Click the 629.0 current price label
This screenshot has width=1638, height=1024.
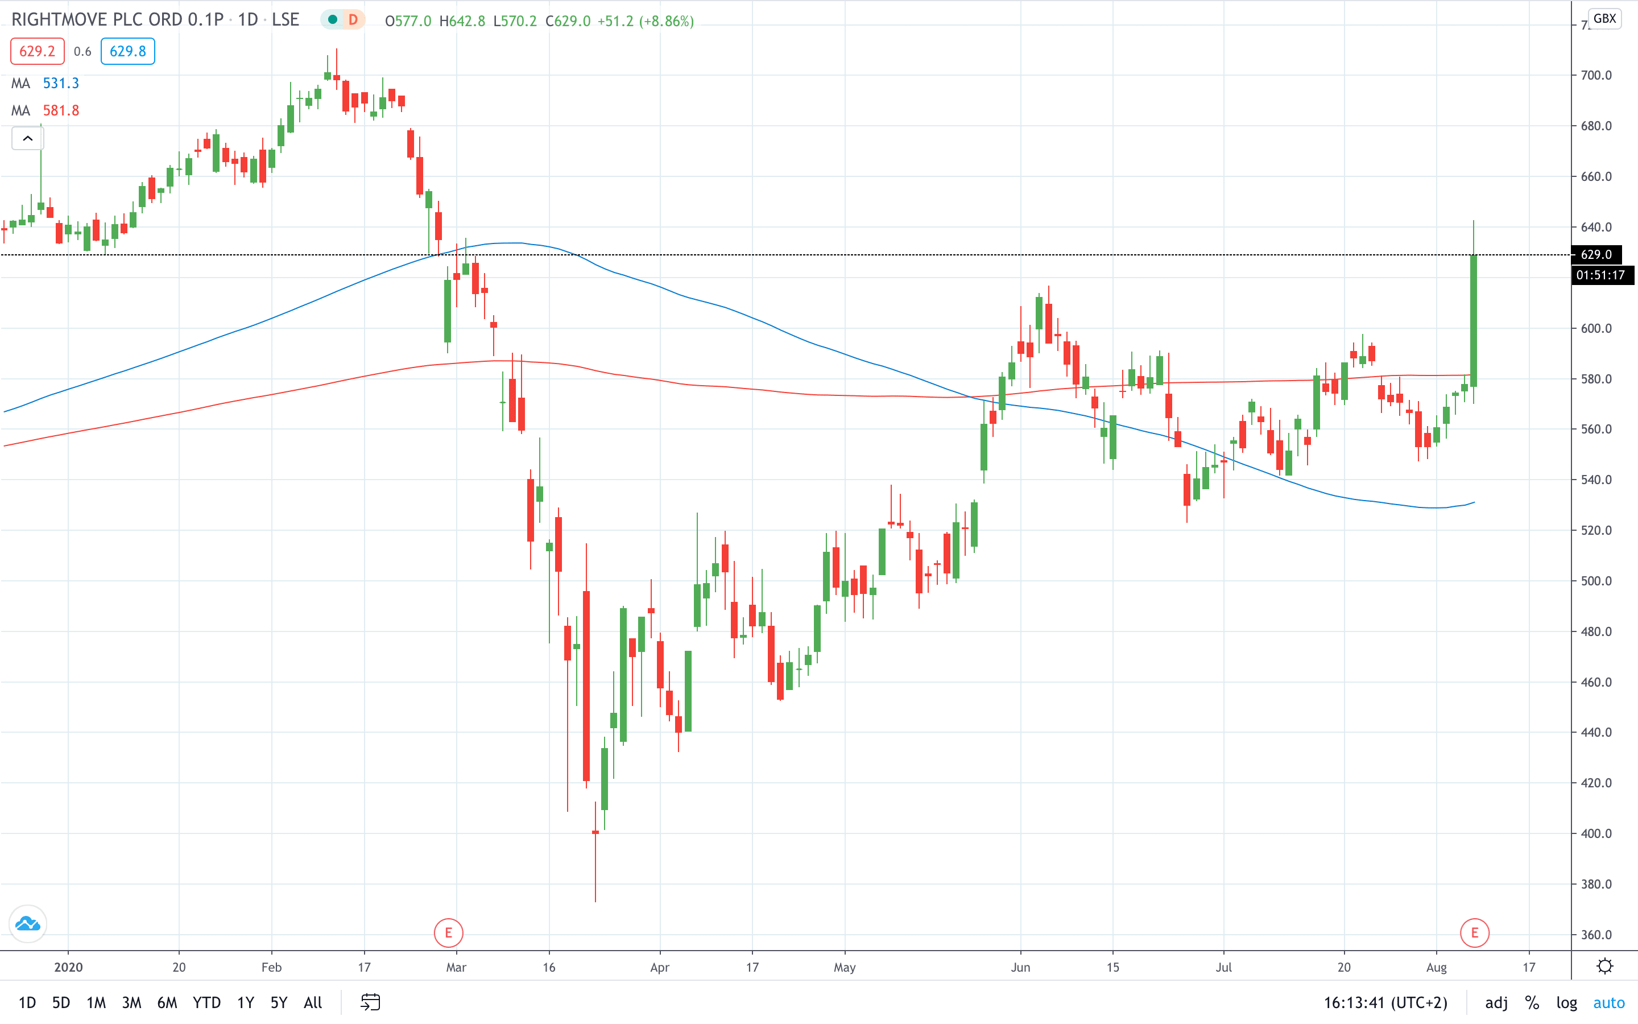tap(1596, 255)
